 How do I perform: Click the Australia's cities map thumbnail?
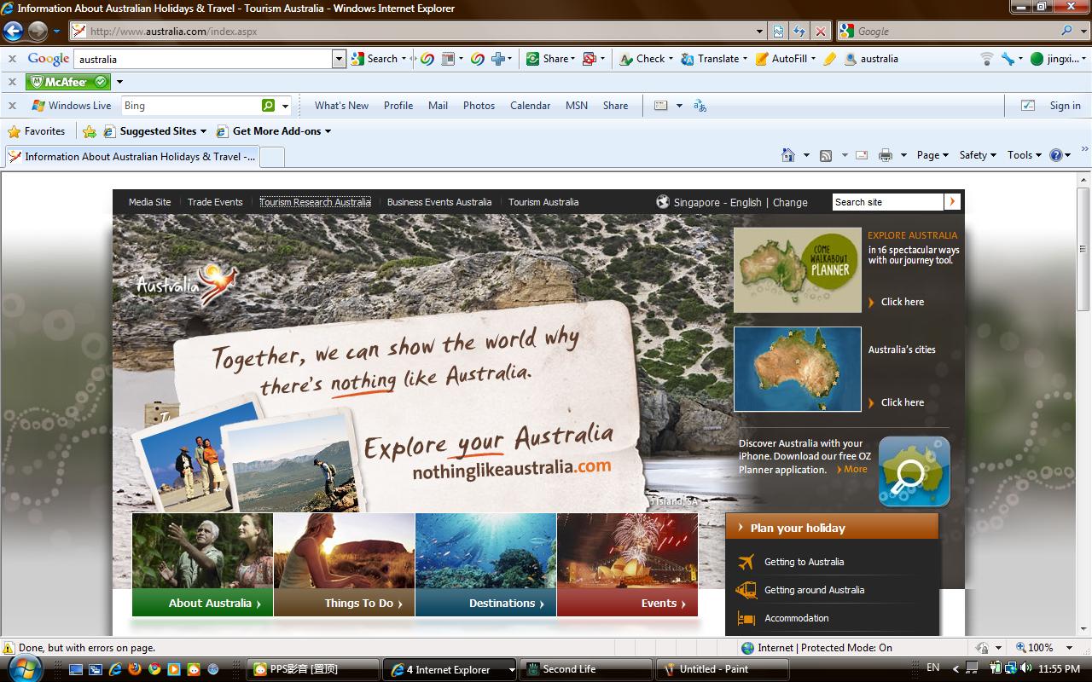[798, 369]
